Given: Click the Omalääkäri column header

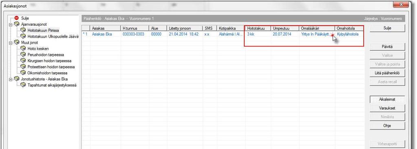Looking at the screenshot, I should click(x=317, y=28).
